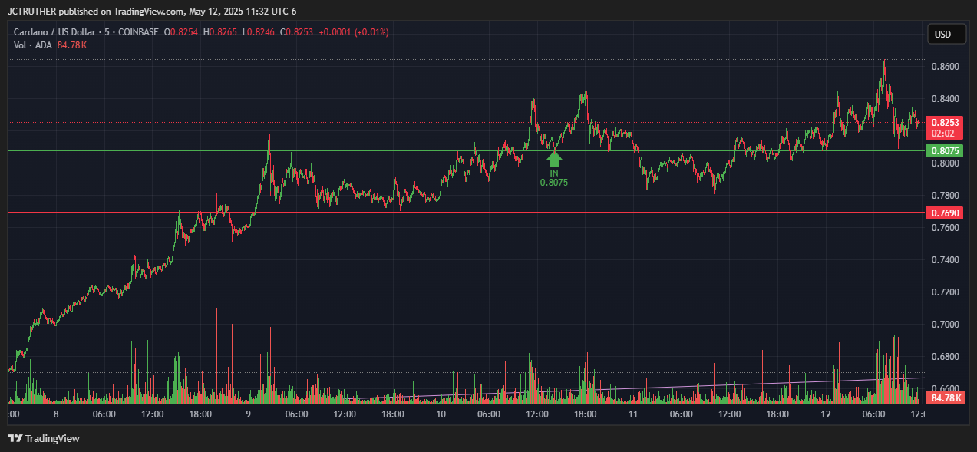Click the H0.8265 high value

pos(219,32)
